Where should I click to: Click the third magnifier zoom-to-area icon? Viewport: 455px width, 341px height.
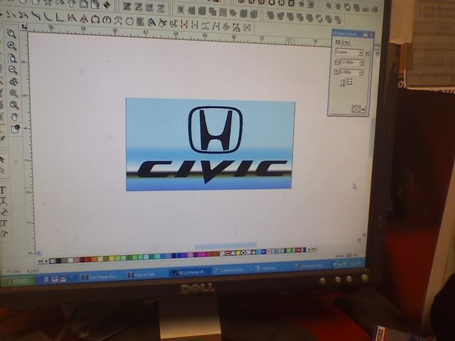click(12, 58)
